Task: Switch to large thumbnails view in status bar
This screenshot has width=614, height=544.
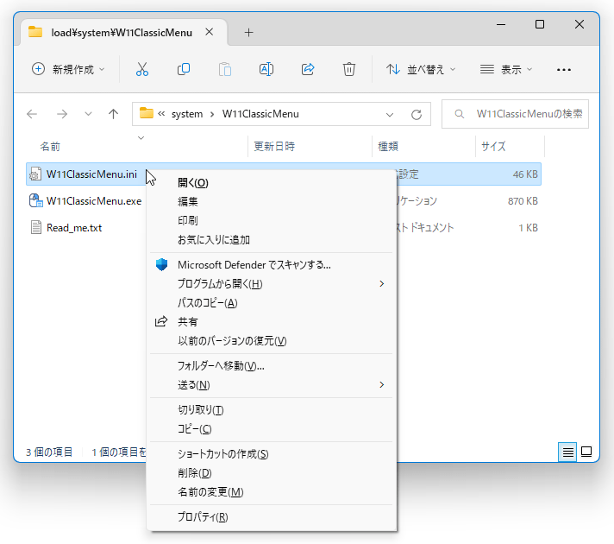Action: click(x=586, y=452)
